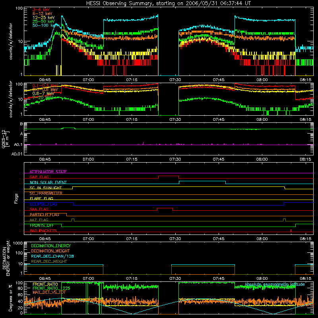Select the BAD_PACKETS flag label
Viewport: 318px width, 318px height.
tap(43, 231)
